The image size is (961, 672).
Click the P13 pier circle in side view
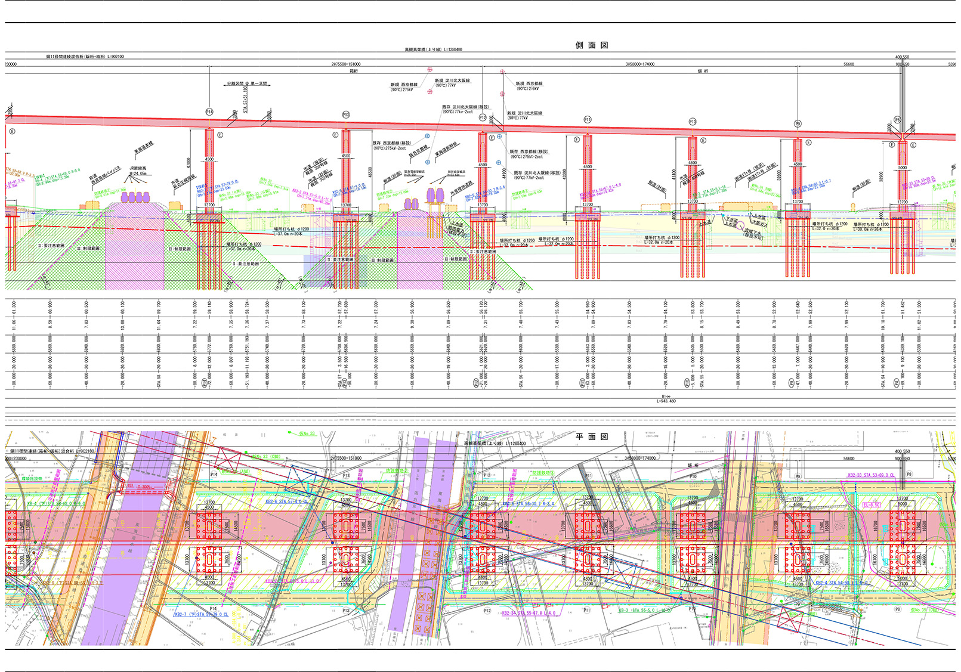tap(346, 114)
